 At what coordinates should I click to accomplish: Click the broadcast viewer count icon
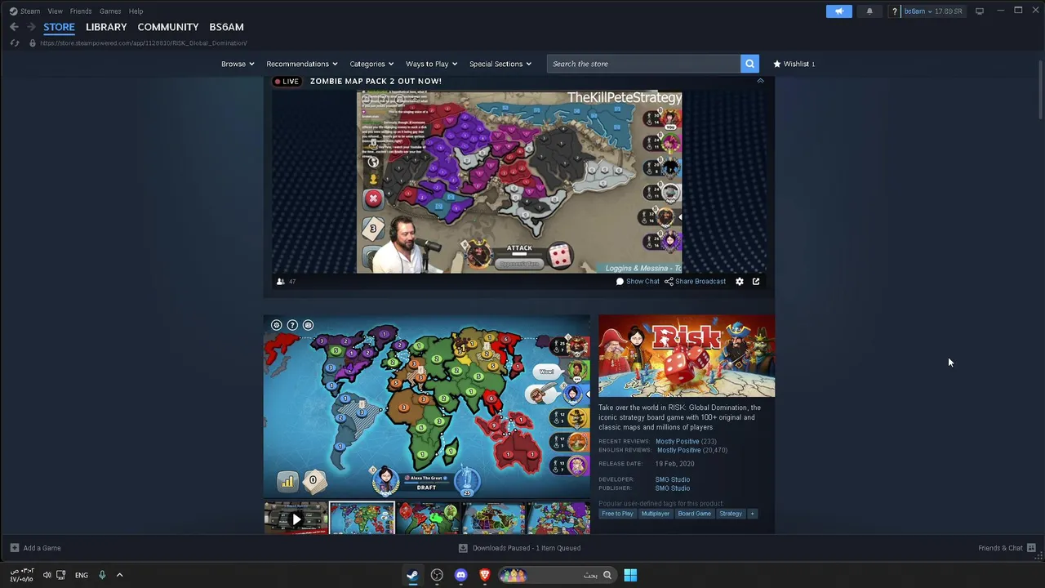pyautogui.click(x=281, y=281)
